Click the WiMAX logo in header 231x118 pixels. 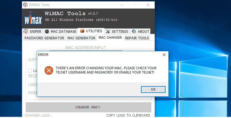[33, 18]
